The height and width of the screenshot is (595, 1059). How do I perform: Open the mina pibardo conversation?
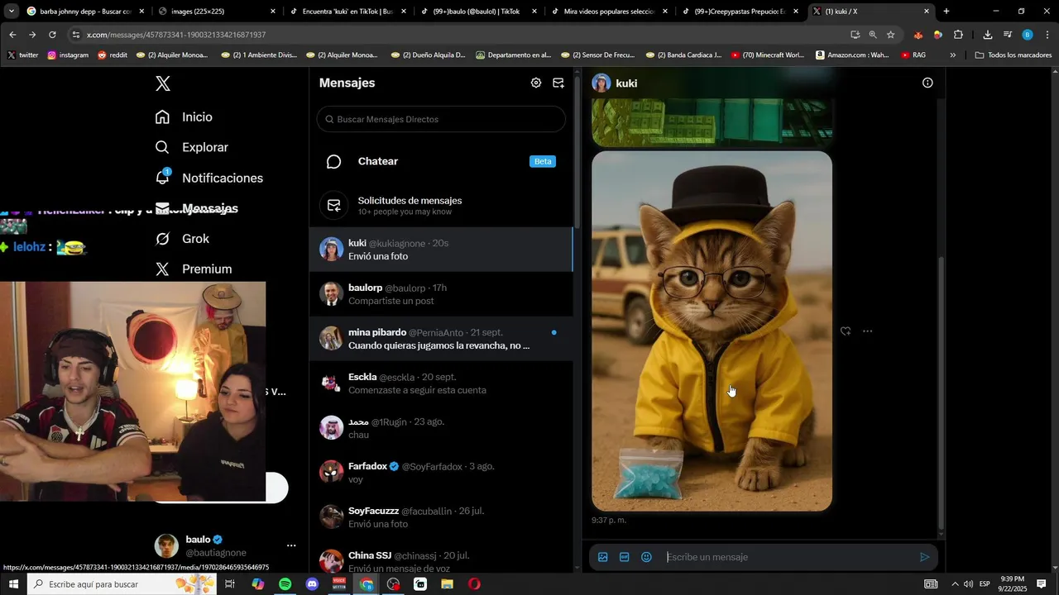[441, 339]
